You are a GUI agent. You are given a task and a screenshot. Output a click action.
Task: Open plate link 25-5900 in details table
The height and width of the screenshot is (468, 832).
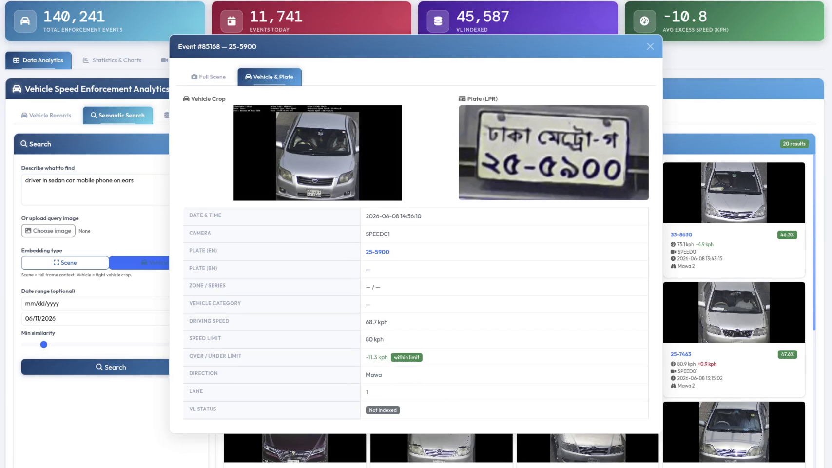[377, 252]
